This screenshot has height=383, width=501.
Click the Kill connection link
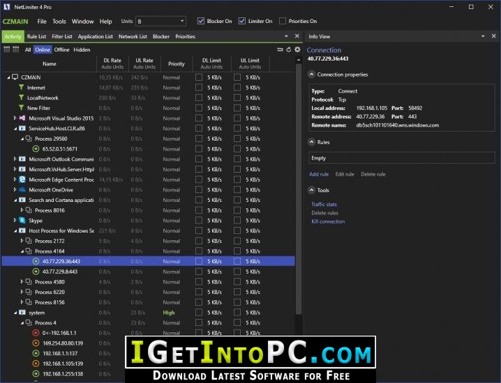tap(328, 221)
